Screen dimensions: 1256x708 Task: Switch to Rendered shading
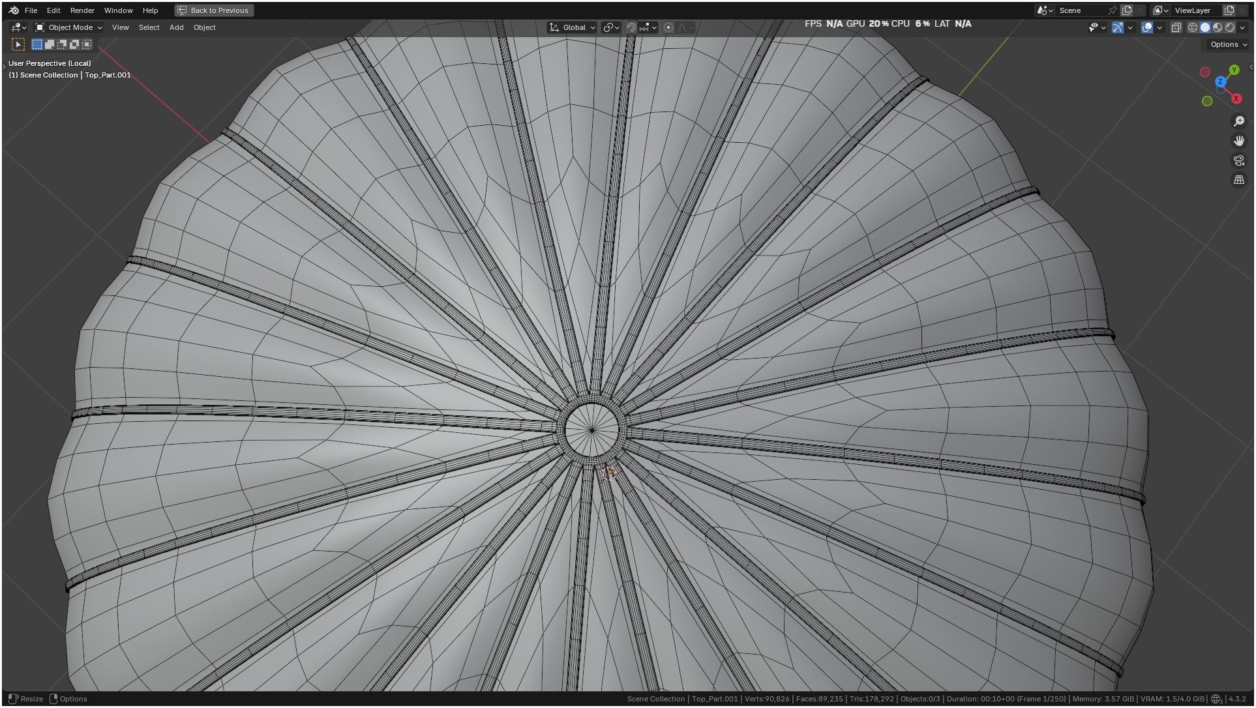[1230, 27]
